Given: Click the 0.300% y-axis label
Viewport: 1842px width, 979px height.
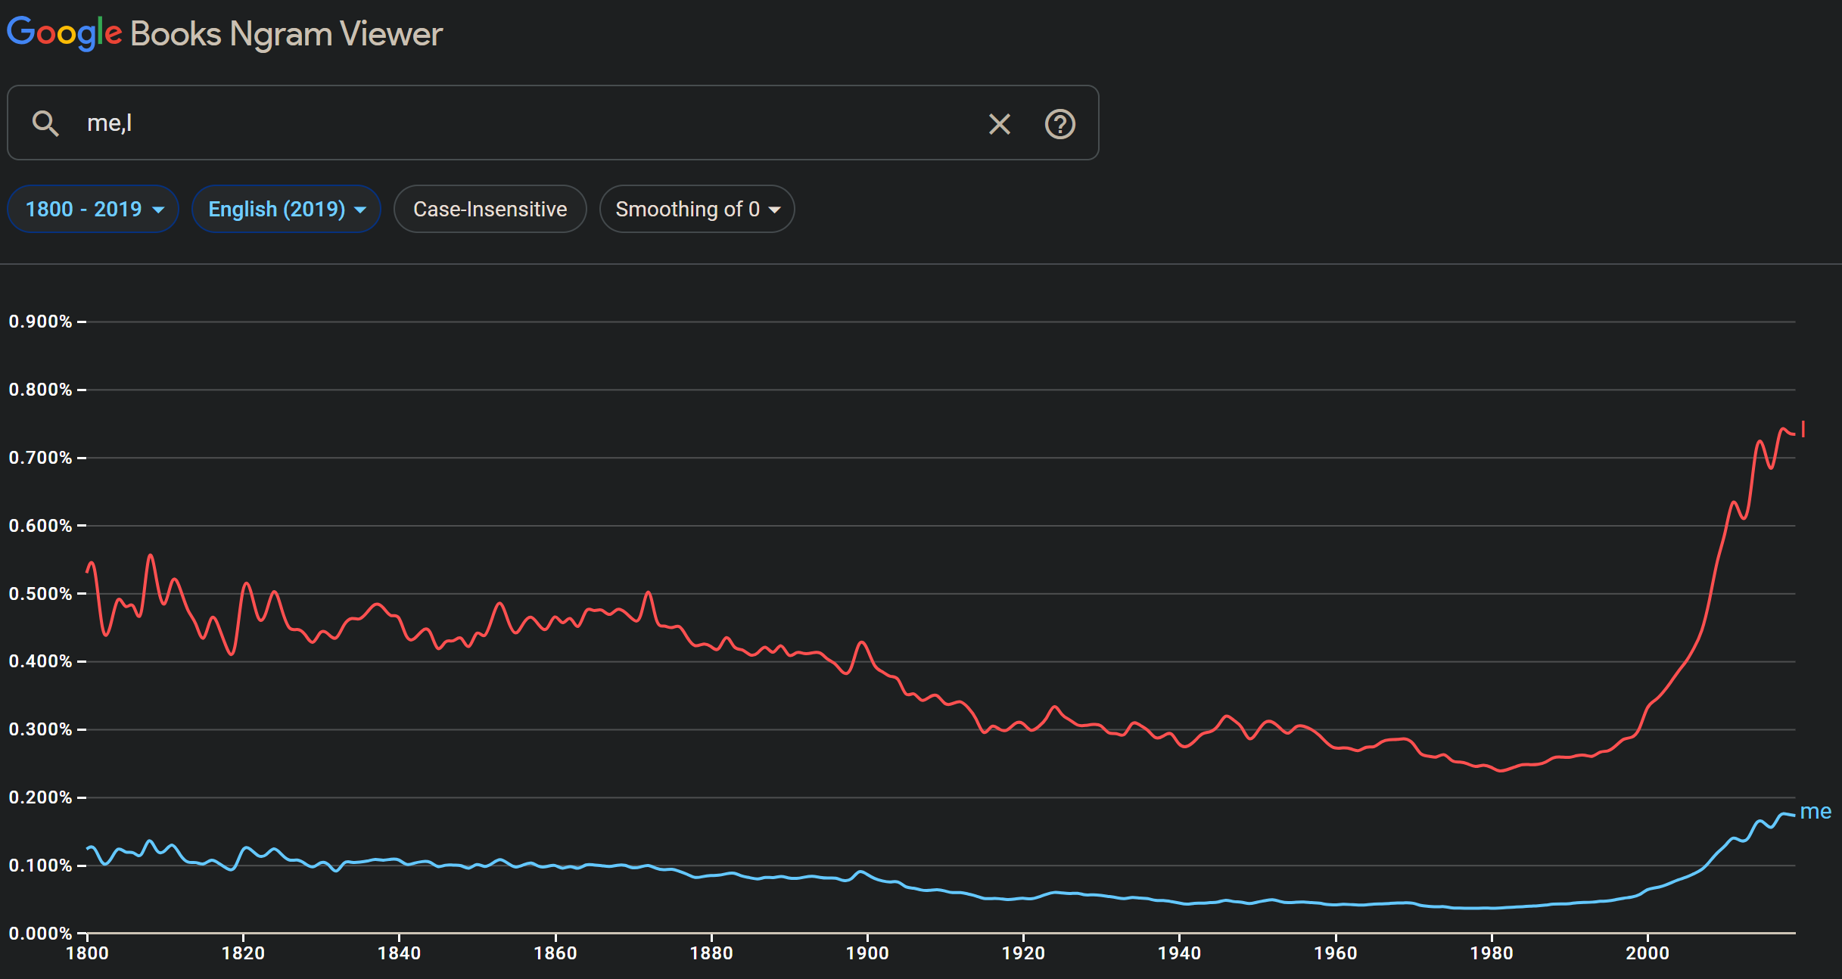Looking at the screenshot, I should (x=41, y=729).
